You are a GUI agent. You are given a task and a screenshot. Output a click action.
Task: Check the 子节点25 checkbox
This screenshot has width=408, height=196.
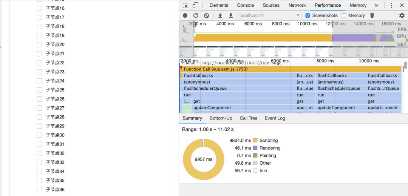(x=39, y=90)
